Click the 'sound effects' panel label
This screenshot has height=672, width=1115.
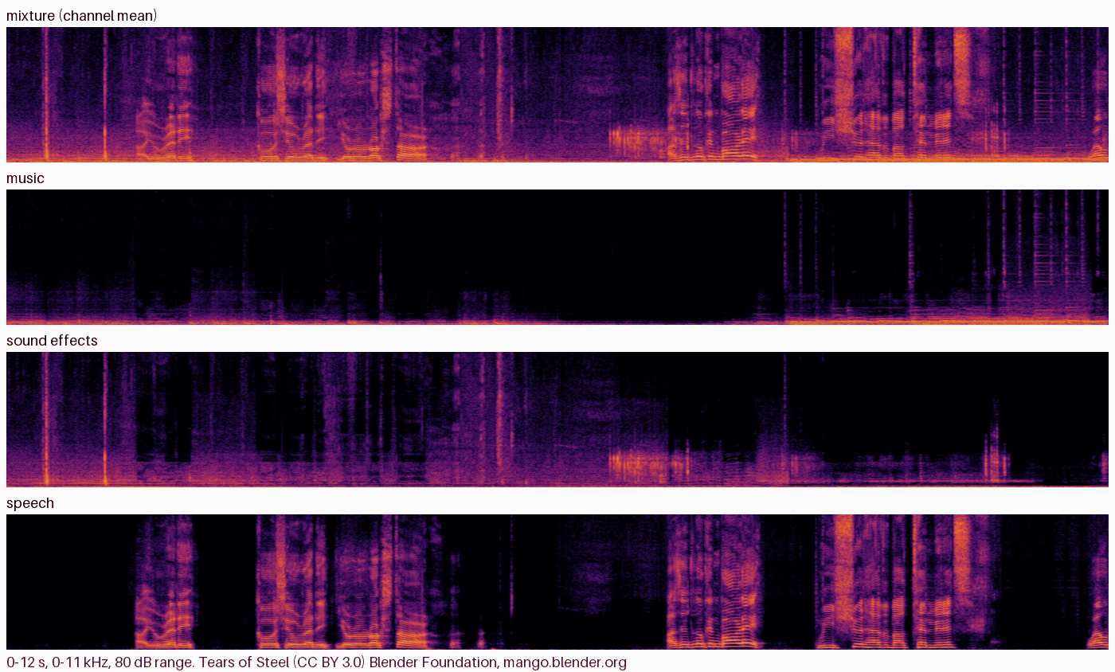tap(52, 341)
